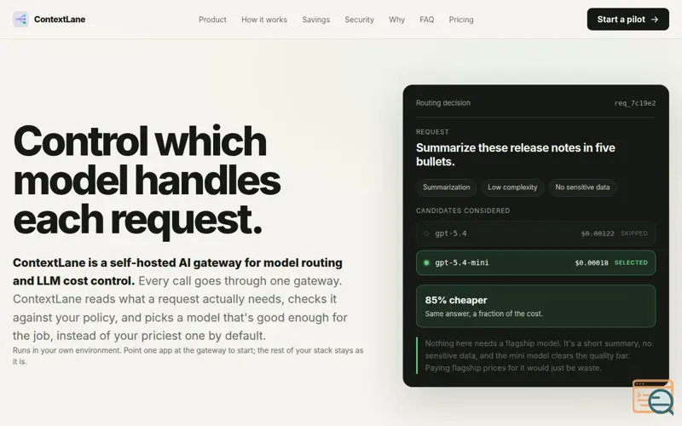The image size is (682, 426).
Task: Click the arrow in Start a pilot
Action: [x=655, y=20]
